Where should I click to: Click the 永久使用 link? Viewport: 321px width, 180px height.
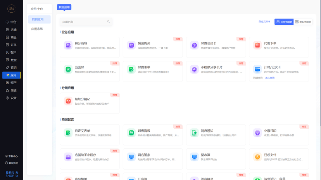270,78
